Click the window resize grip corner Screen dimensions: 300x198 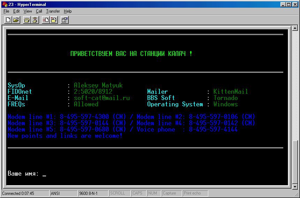[297, 194]
